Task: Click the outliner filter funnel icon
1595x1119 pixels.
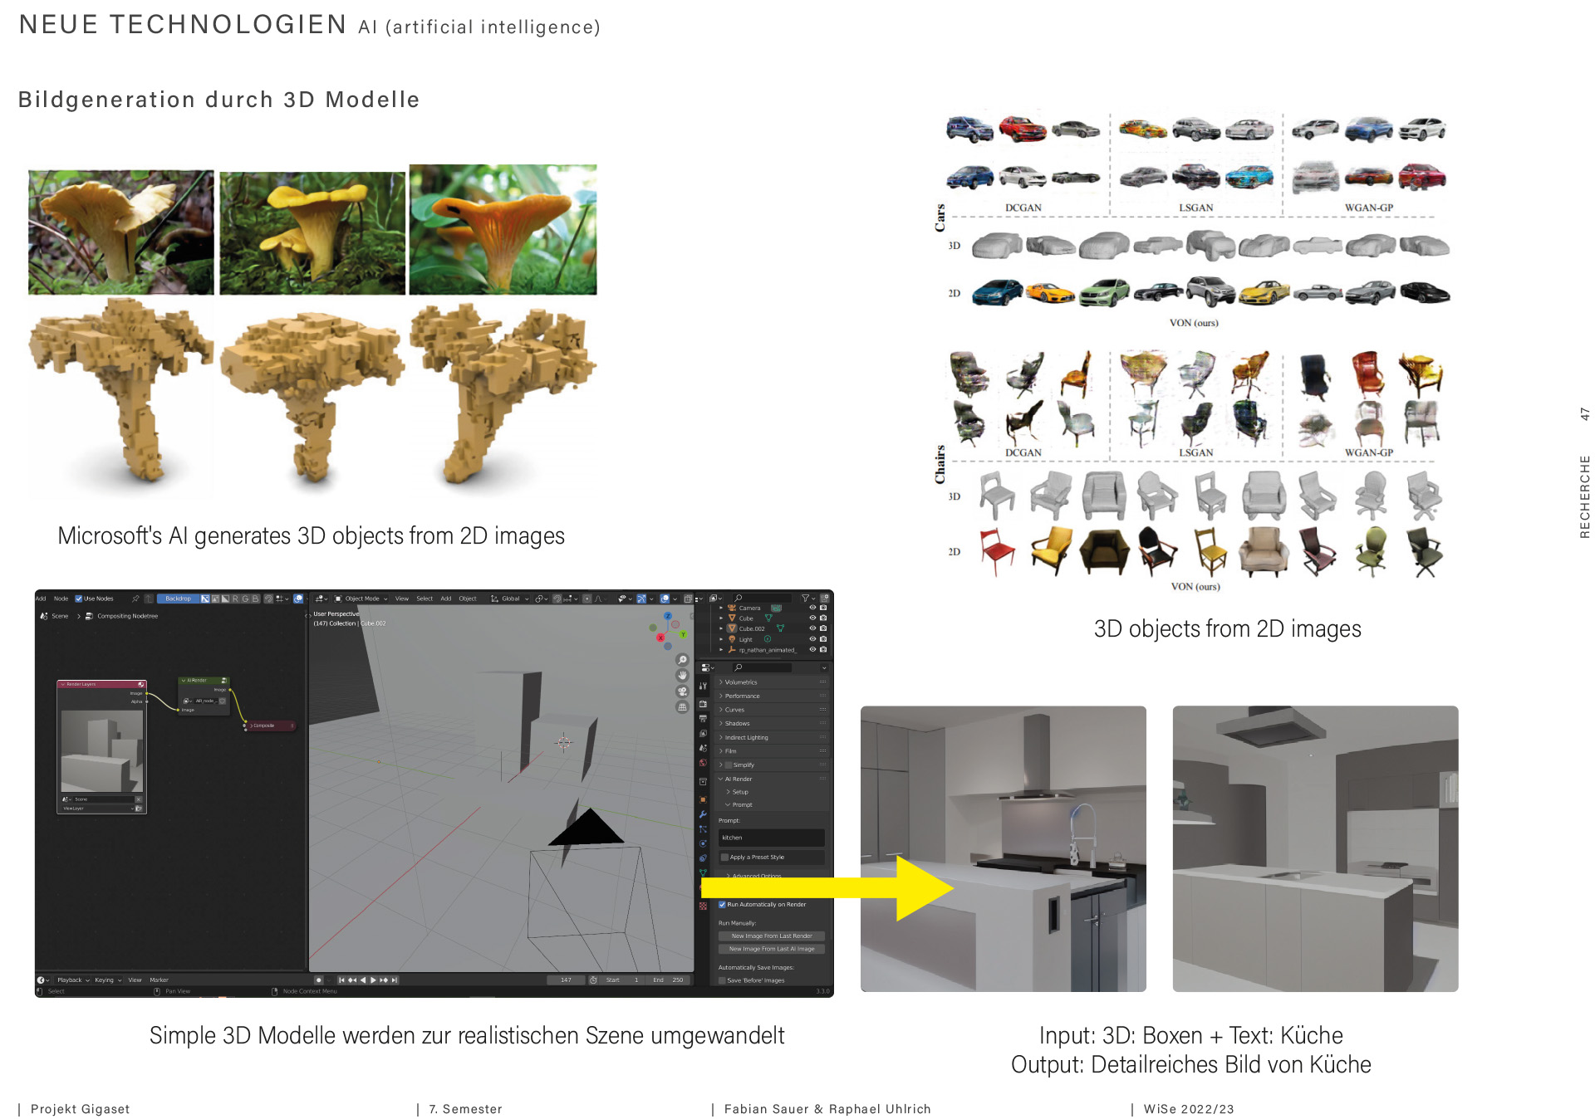Action: pyautogui.click(x=806, y=598)
